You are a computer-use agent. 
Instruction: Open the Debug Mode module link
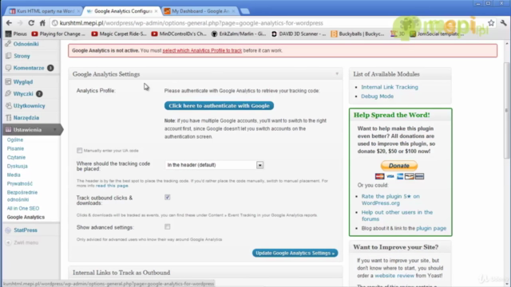pyautogui.click(x=377, y=96)
